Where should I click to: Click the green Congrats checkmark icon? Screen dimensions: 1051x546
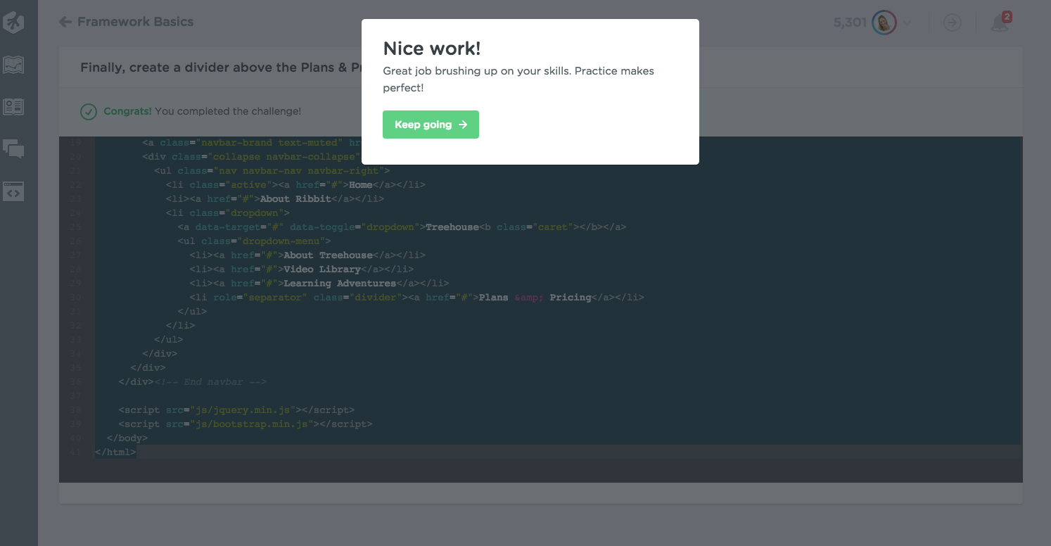(x=89, y=111)
